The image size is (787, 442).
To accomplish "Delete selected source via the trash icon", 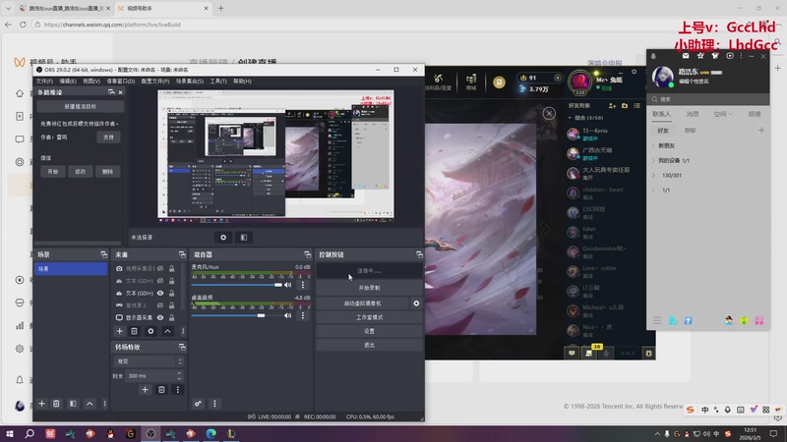I will pyautogui.click(x=134, y=331).
